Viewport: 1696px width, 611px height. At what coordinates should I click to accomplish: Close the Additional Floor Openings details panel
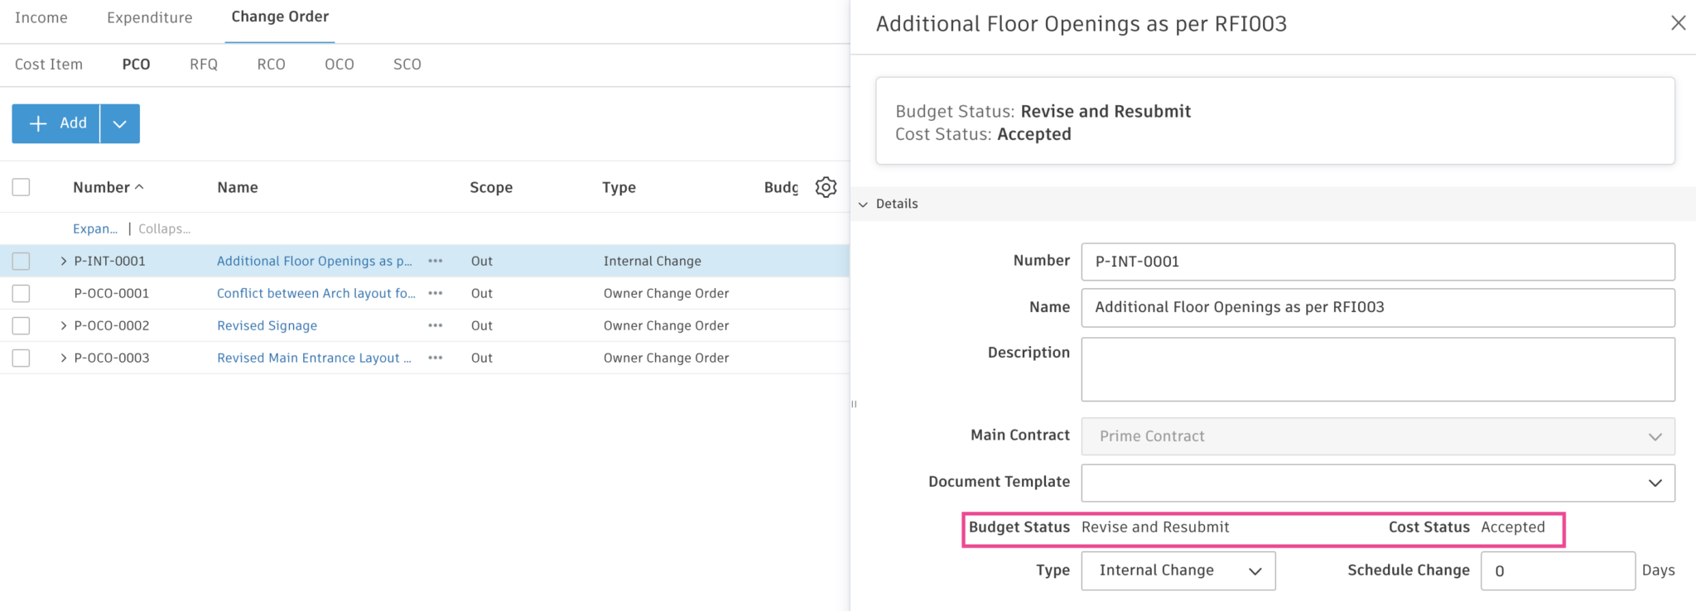click(1678, 23)
